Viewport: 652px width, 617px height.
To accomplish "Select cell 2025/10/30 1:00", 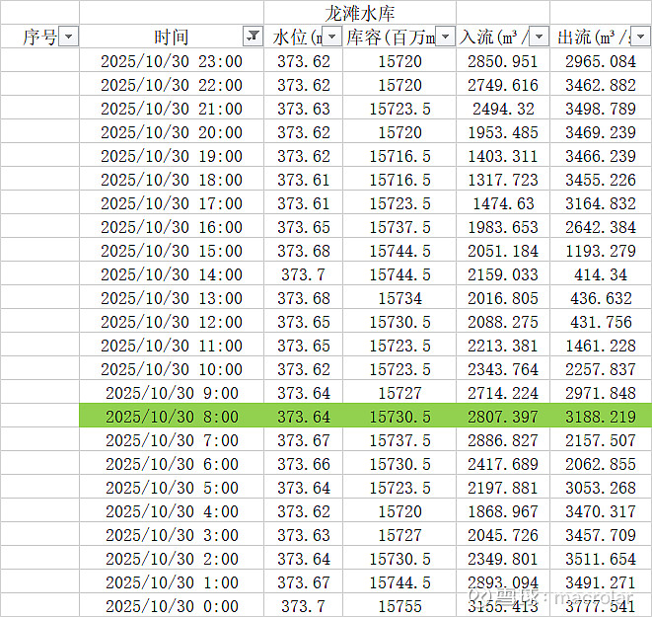I will (x=172, y=582).
